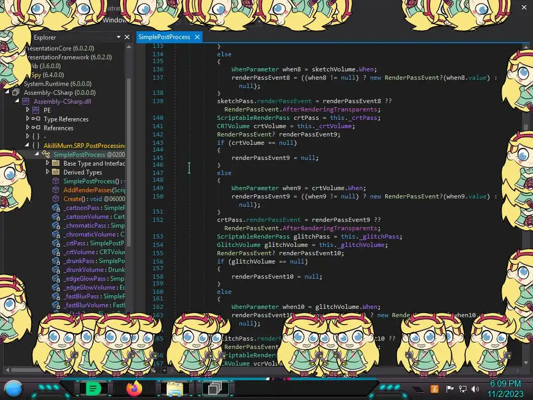Click the code editor scroll-up arrow
The image size is (533, 400).
tap(526, 47)
